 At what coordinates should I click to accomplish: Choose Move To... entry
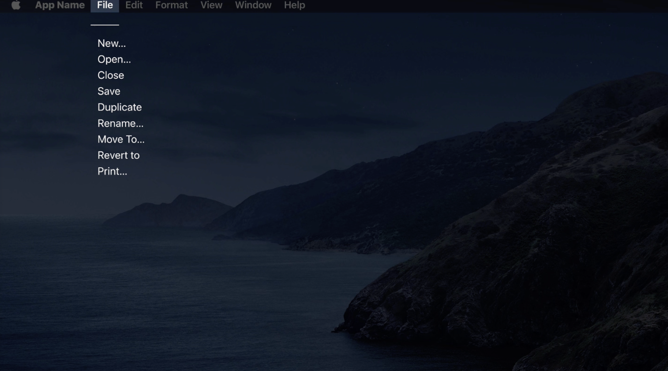(x=121, y=140)
